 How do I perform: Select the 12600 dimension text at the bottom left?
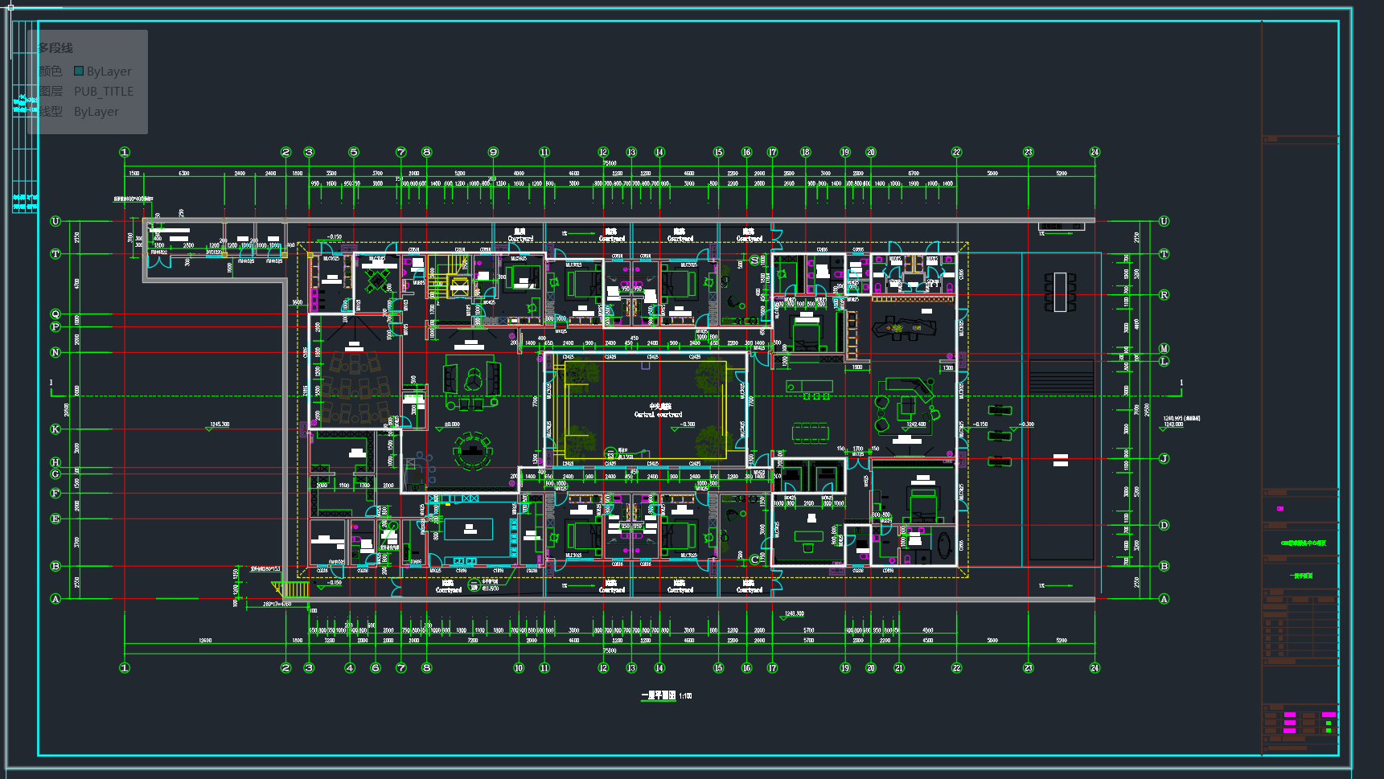205,641
